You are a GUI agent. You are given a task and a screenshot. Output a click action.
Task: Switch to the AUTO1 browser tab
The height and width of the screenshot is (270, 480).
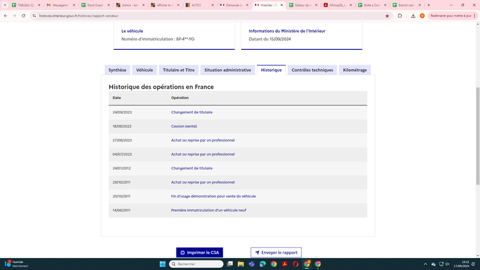coord(199,5)
